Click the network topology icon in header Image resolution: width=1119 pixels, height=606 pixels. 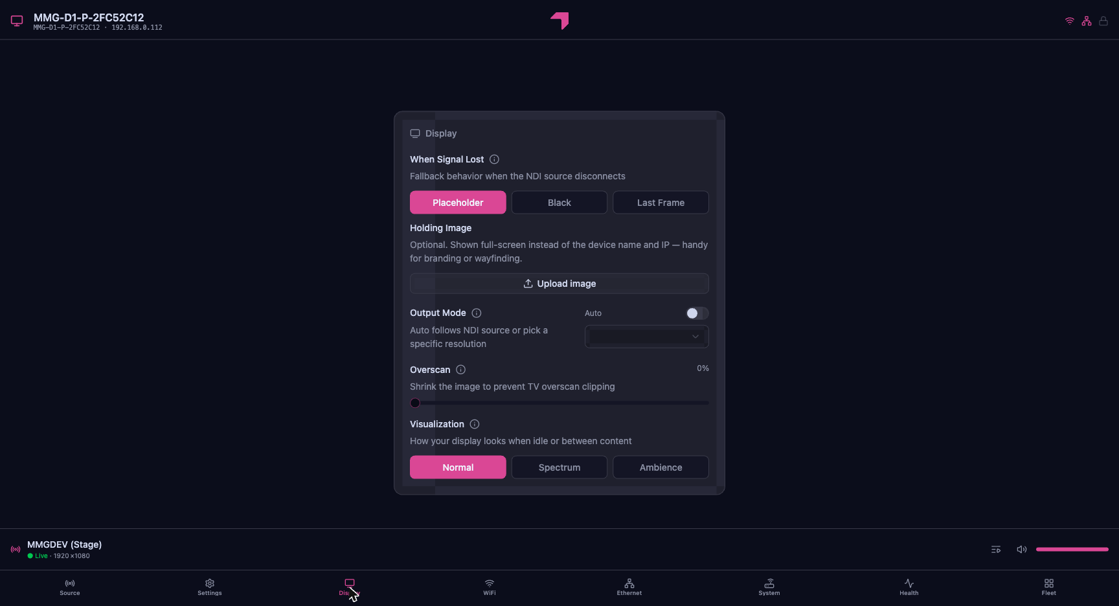[1087, 21]
